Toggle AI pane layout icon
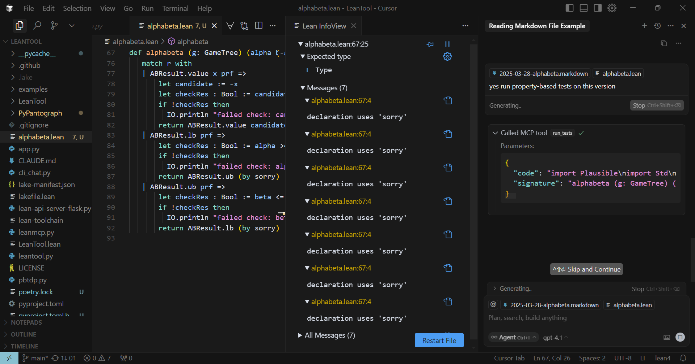 point(598,8)
